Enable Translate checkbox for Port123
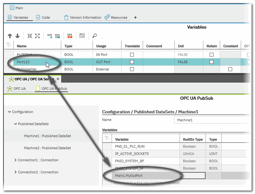Viewport: 255px width, 194px height. 132,62
